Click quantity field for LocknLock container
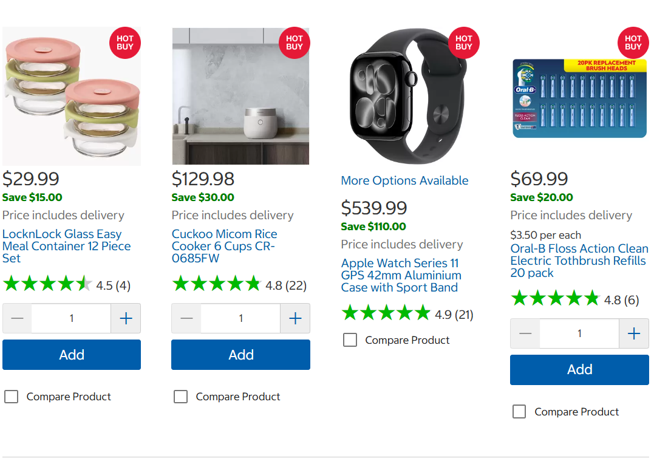654x461 pixels. click(x=71, y=318)
